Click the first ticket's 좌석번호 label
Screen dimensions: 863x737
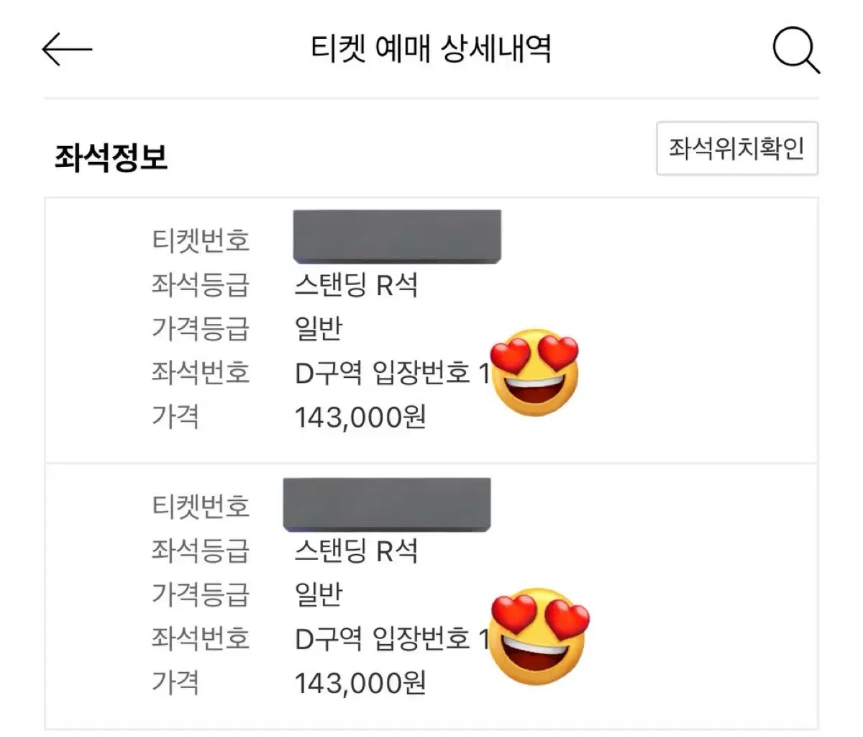click(200, 373)
